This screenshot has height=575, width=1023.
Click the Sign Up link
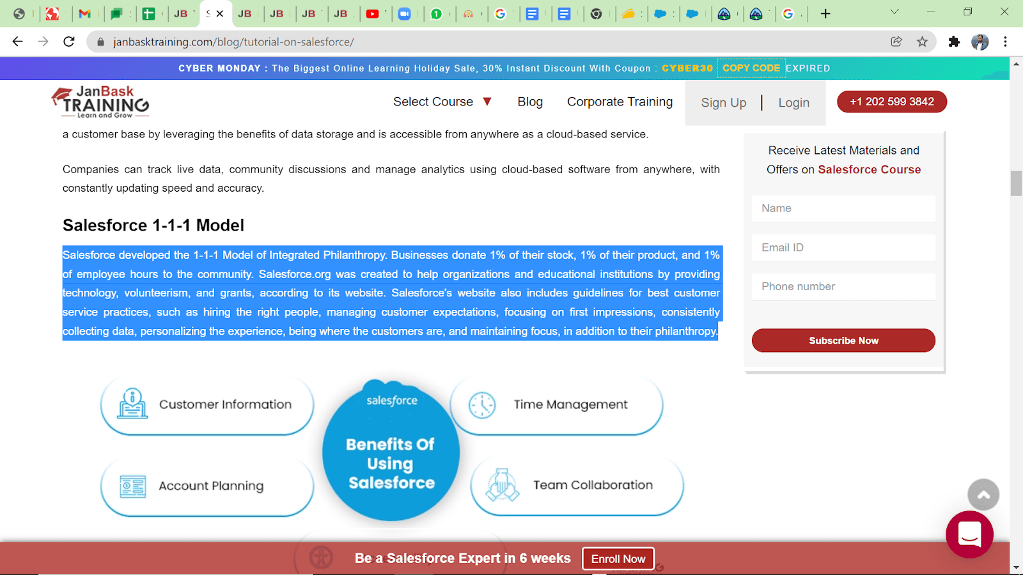coord(723,103)
